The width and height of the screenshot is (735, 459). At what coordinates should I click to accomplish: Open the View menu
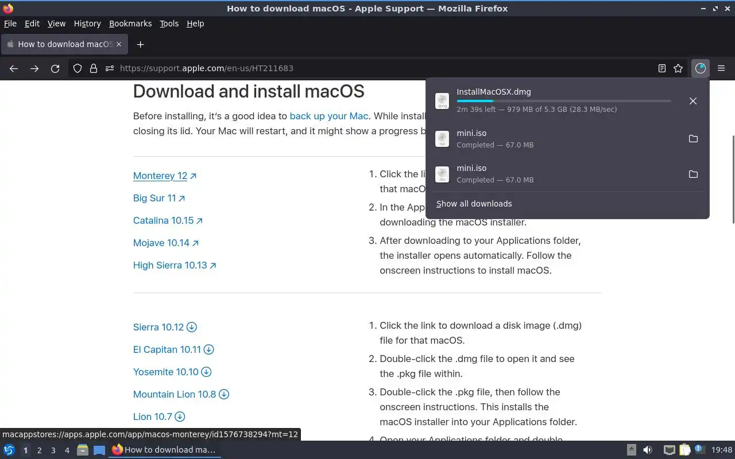point(56,24)
